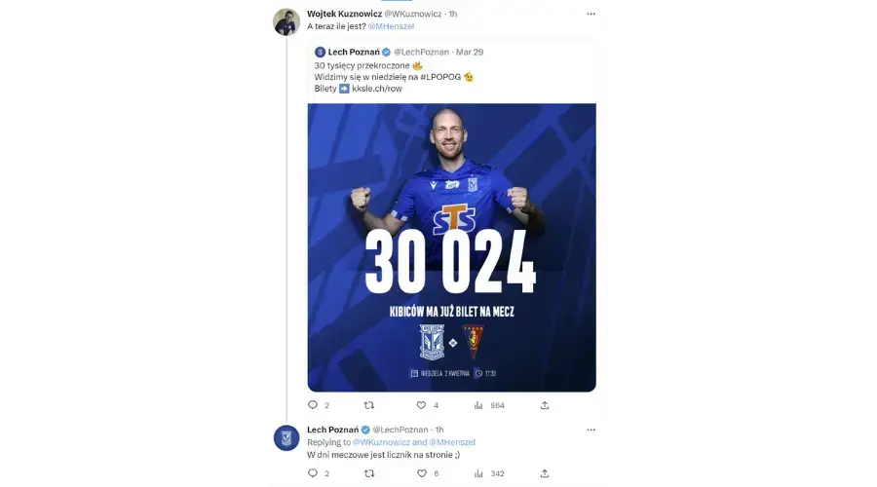Open Lech Poznań name in the quoted tweet
Image resolution: width=877 pixels, height=487 pixels.
[x=354, y=52]
